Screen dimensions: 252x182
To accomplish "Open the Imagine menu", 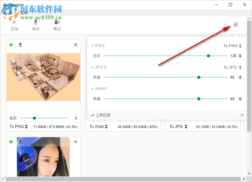I will [9, 13].
